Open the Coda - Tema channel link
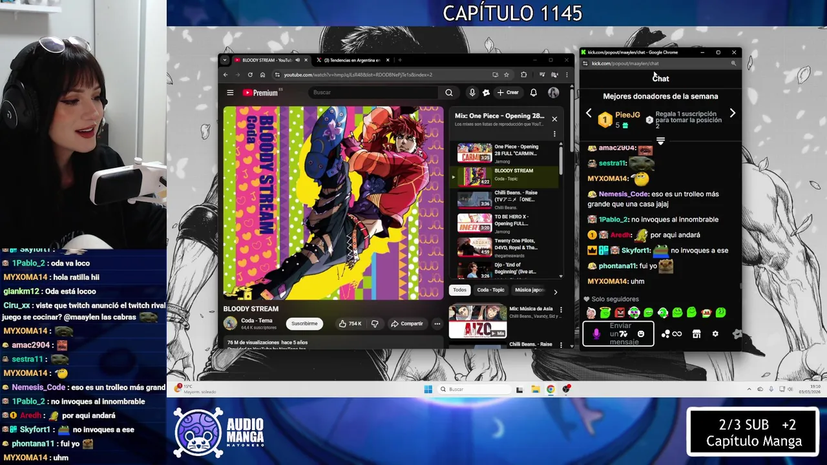Image resolution: width=827 pixels, height=465 pixels. pyautogui.click(x=256, y=320)
